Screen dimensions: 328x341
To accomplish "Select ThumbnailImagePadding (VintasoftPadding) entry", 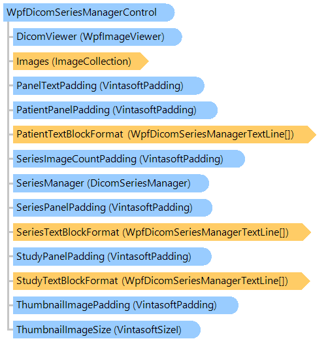I will click(125, 306).
